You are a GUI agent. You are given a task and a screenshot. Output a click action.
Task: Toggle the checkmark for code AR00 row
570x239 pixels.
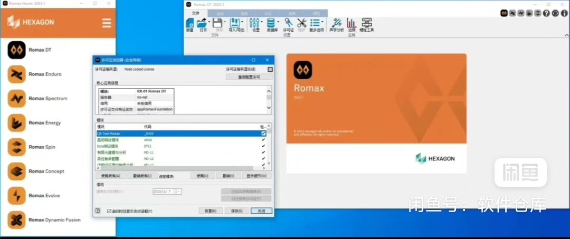pyautogui.click(x=263, y=140)
